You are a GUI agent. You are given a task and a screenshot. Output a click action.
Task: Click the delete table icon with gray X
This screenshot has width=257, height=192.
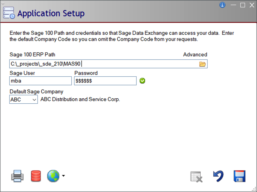(x=196, y=177)
